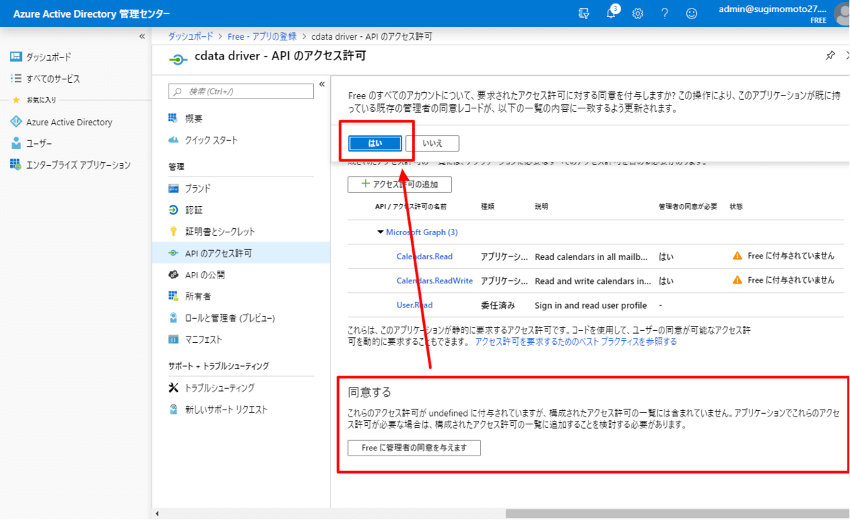Image resolution: width=850 pixels, height=520 pixels.
Task: Collapse the left navigation sidebar
Action: [142, 36]
